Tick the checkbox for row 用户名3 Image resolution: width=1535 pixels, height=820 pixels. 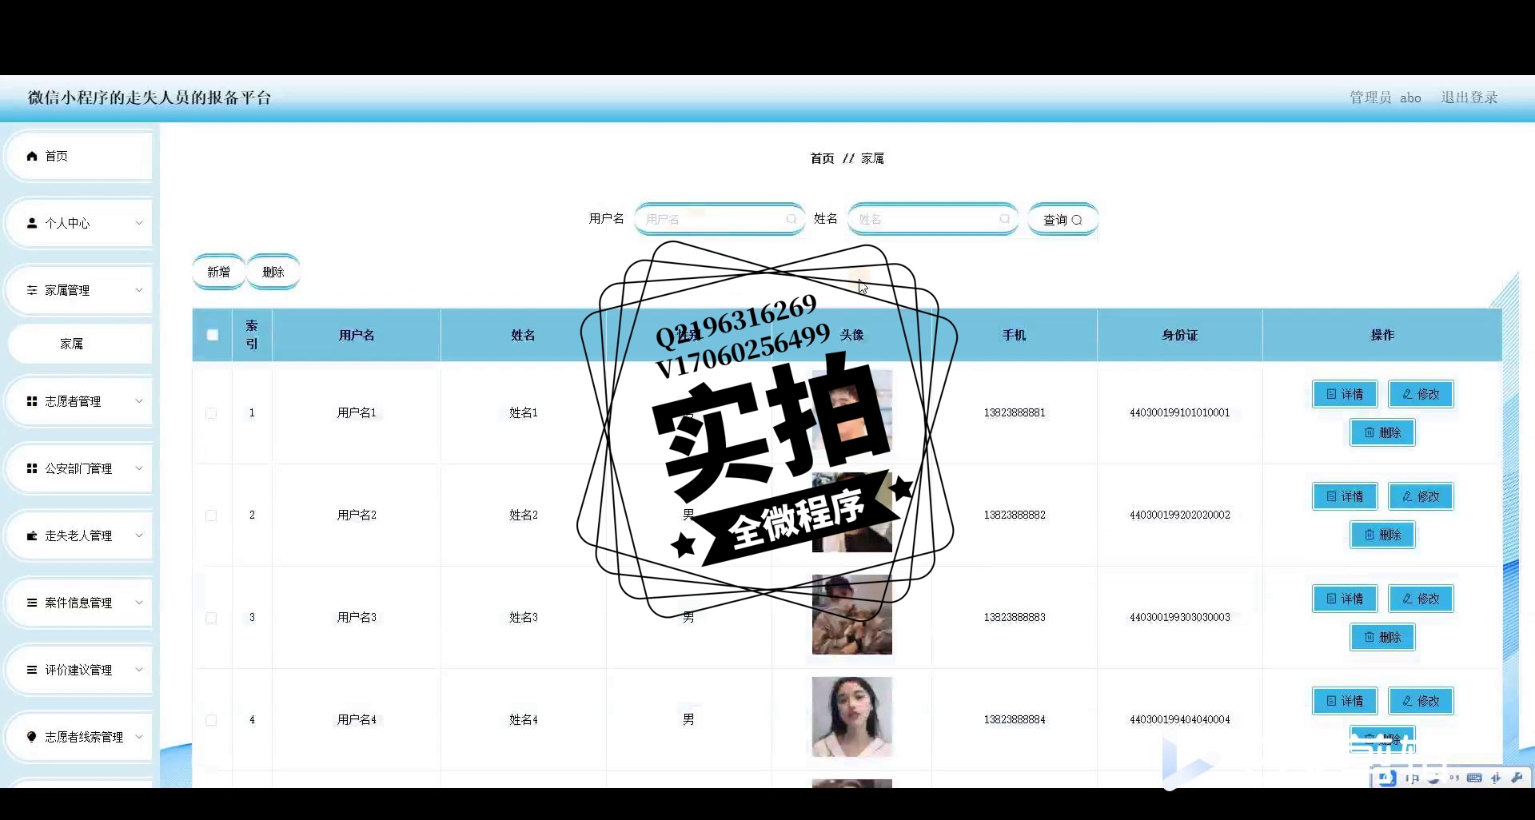click(x=211, y=618)
